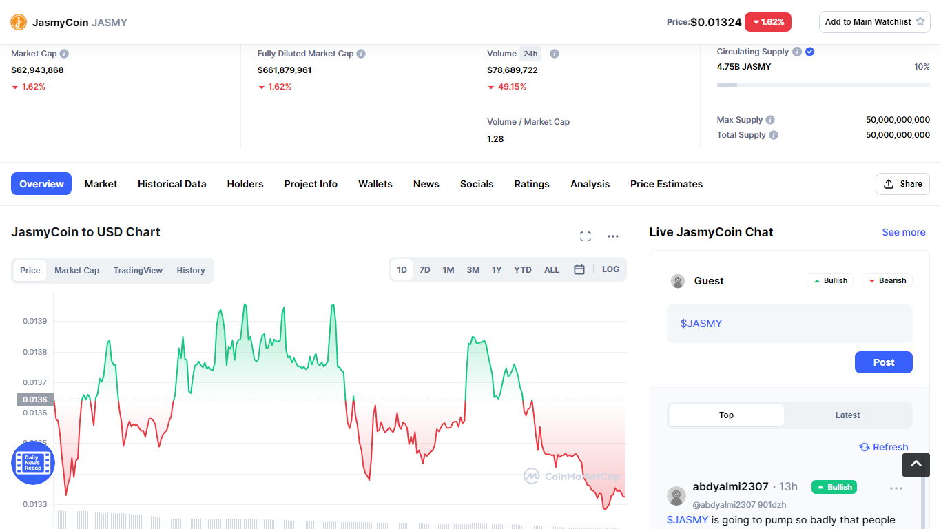Open the Daily News Recap badge
The image size is (941, 529).
tap(32, 463)
